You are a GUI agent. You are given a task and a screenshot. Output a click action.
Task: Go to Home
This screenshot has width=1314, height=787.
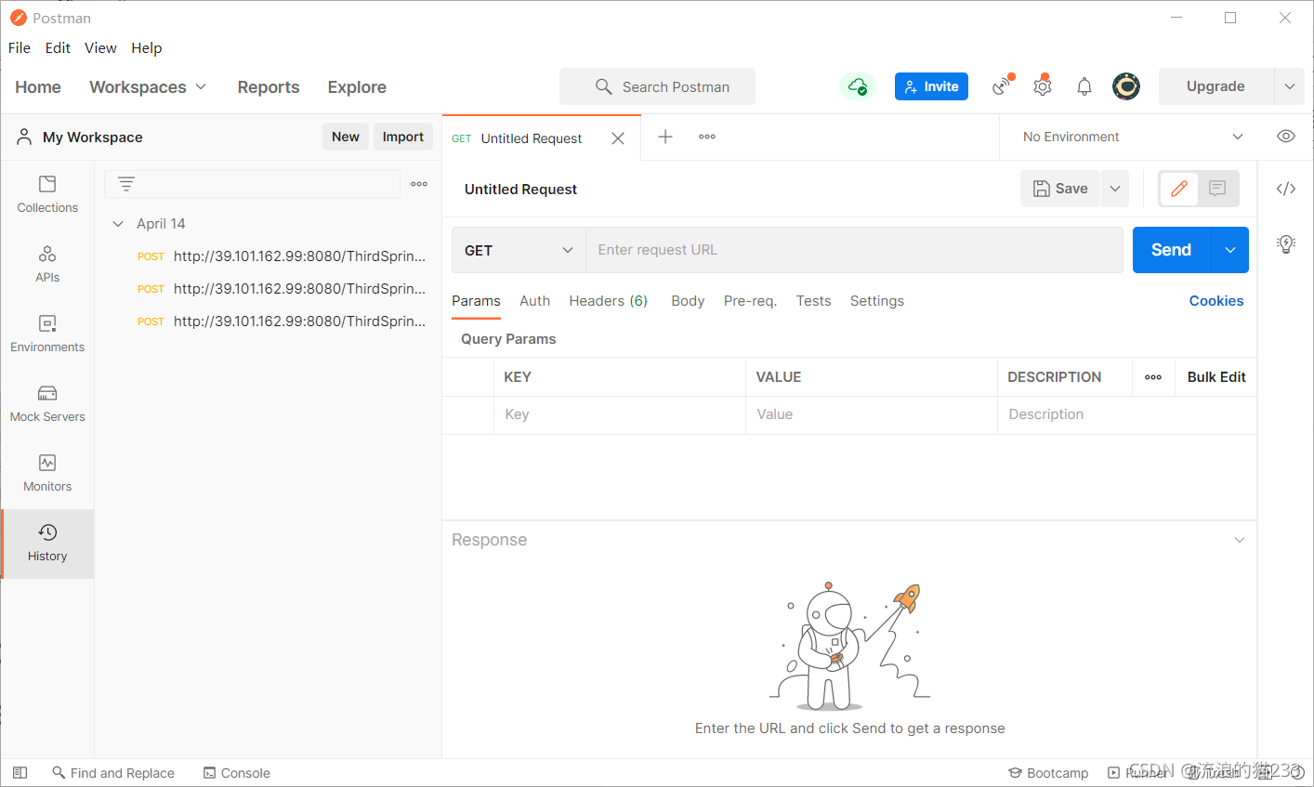click(x=38, y=86)
